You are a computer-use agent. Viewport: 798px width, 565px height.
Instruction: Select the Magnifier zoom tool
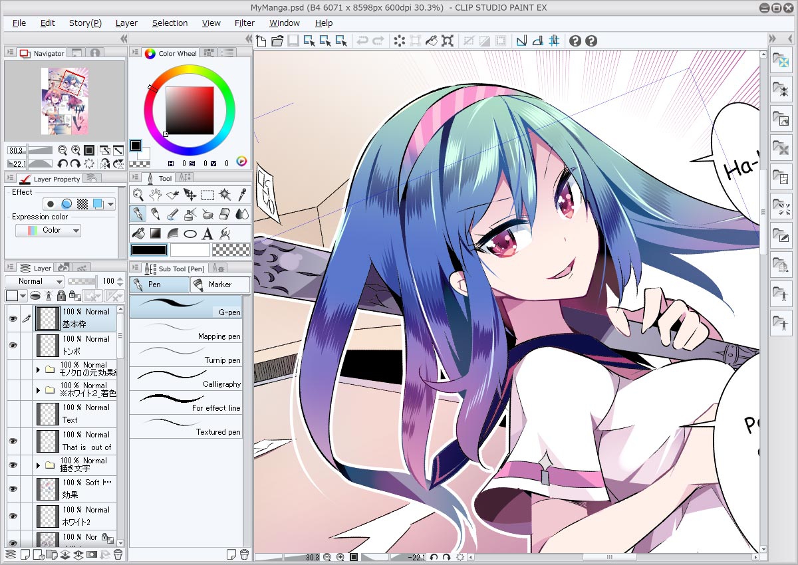click(138, 195)
